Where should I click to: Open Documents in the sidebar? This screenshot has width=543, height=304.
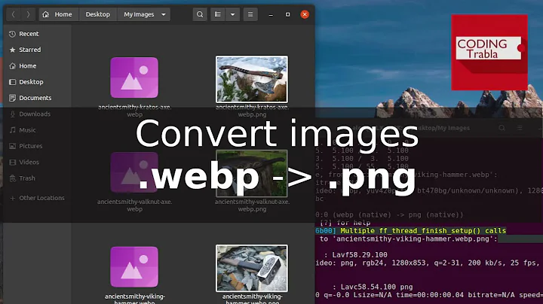point(37,98)
